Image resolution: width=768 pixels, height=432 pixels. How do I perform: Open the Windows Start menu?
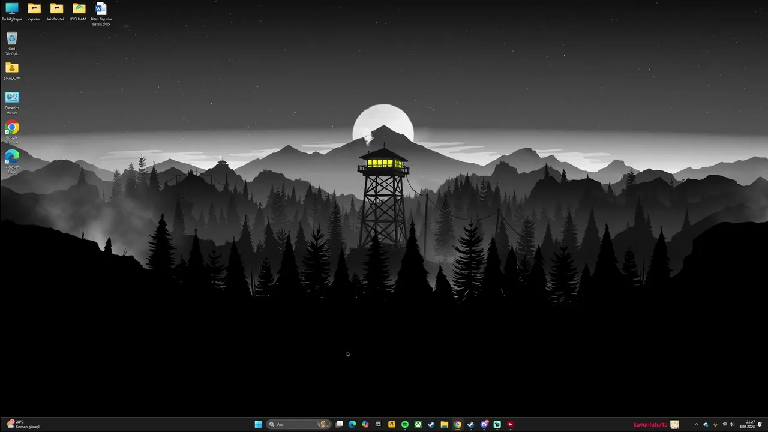coord(258,425)
